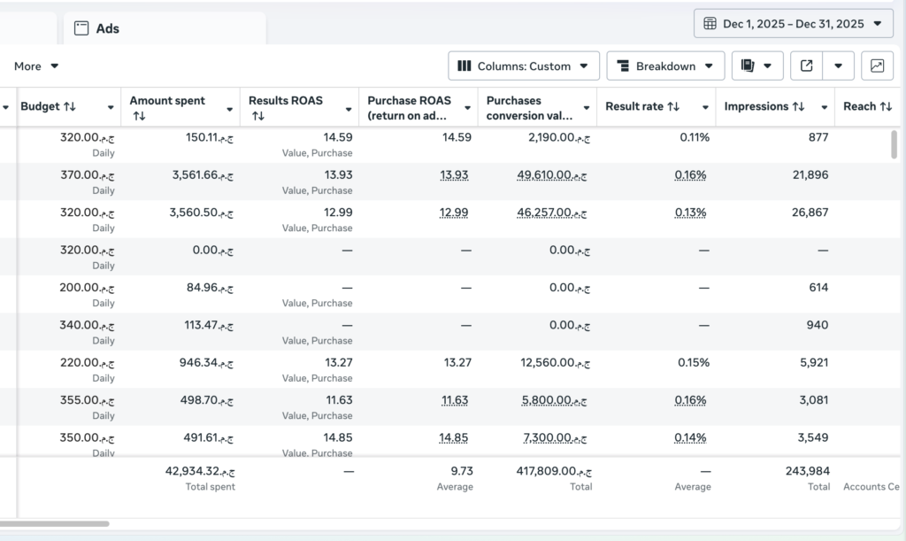Viewport: 906px width, 541px height.
Task: Click the underlined 13.93 Purchase ROAS
Action: pos(454,175)
